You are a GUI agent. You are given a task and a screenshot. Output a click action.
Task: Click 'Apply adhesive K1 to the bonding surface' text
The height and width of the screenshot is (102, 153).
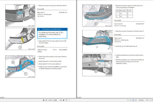tap(50, 61)
